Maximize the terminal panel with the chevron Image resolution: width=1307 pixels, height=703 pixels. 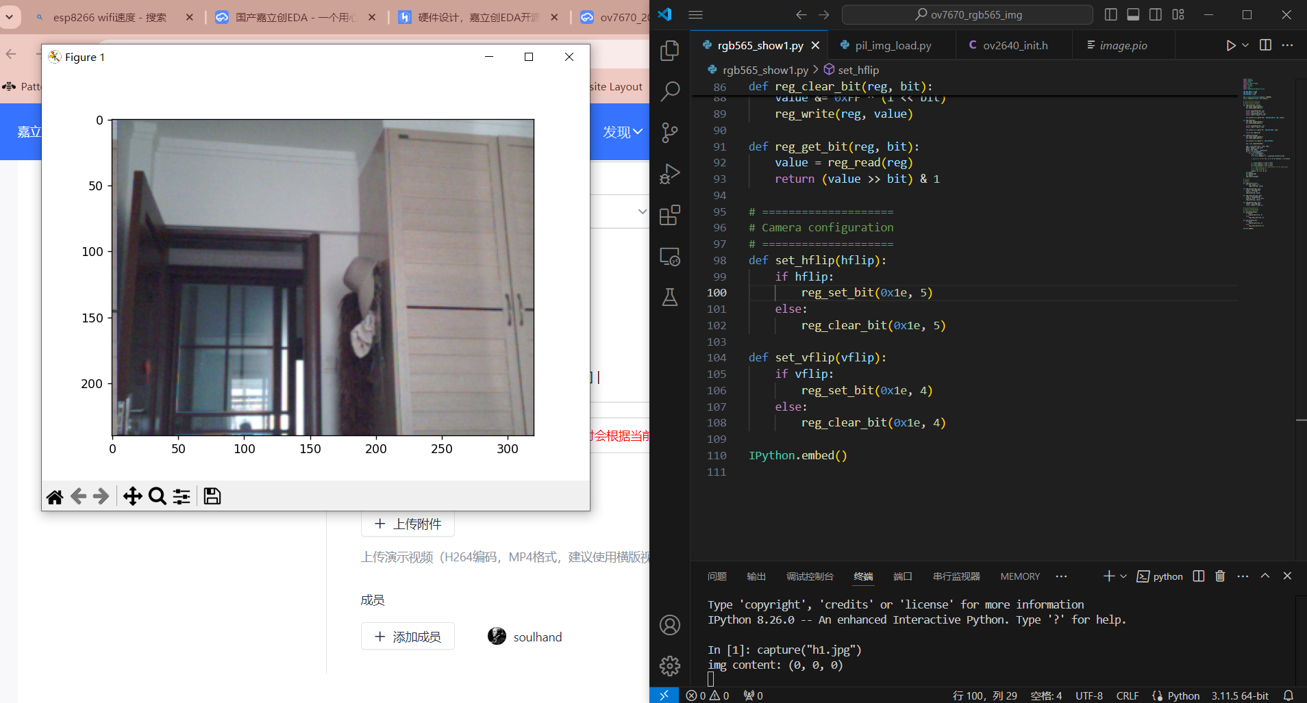[1265, 576]
